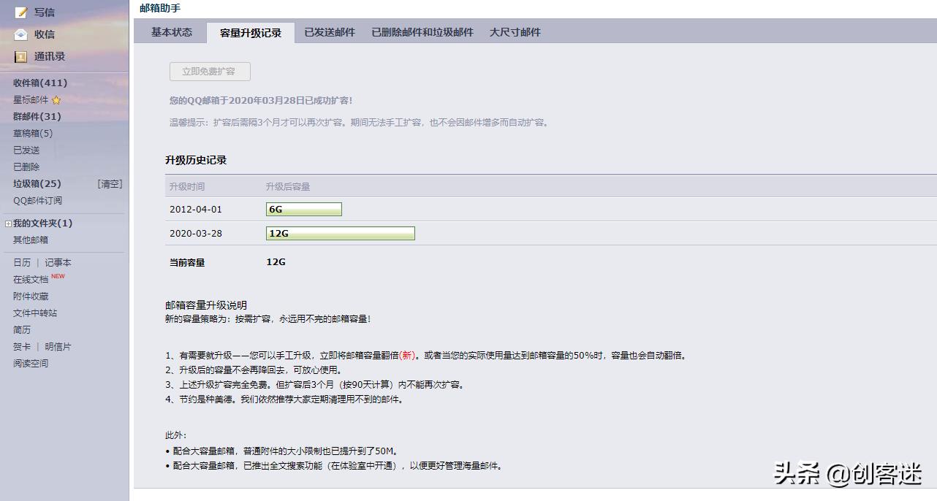Viewport: 937px width, 501px height.
Task: Open the 文件中转站 file transfer station
Action: click(x=35, y=313)
